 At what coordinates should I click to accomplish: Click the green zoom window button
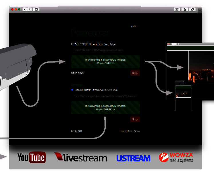click(19, 9)
